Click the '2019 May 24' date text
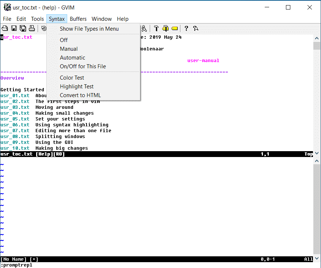 [165, 37]
